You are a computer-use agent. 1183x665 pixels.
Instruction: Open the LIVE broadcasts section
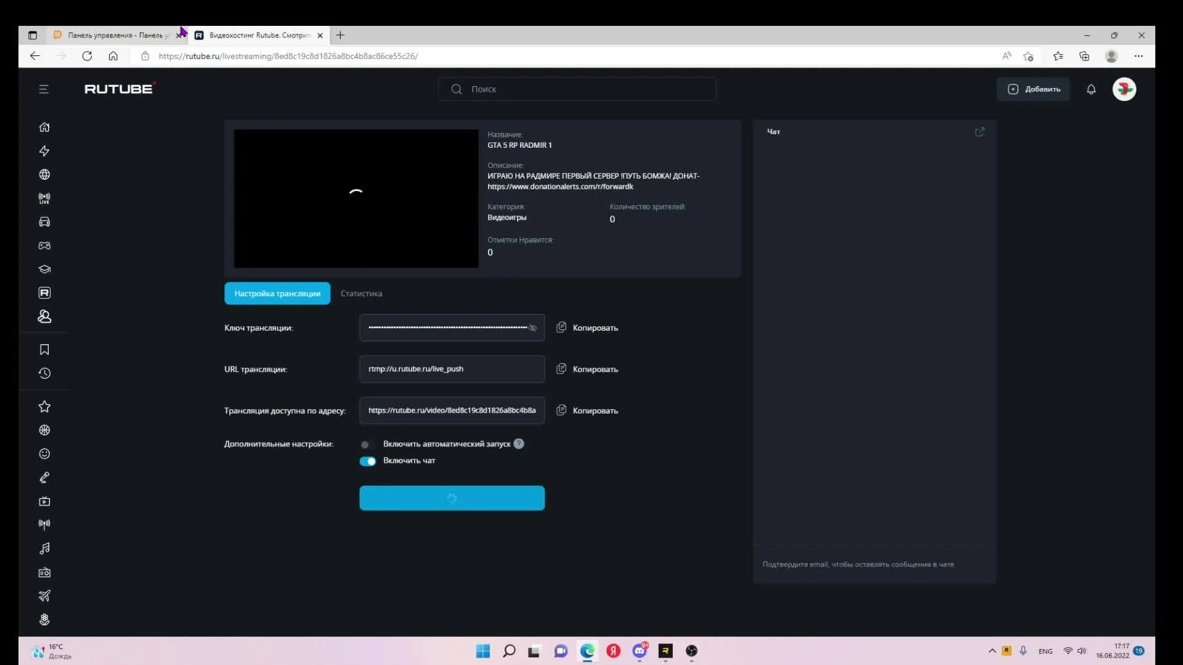point(44,198)
